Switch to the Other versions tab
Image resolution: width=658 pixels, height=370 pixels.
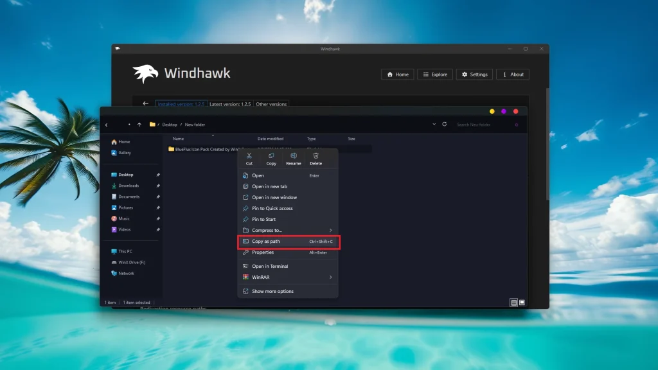click(271, 104)
